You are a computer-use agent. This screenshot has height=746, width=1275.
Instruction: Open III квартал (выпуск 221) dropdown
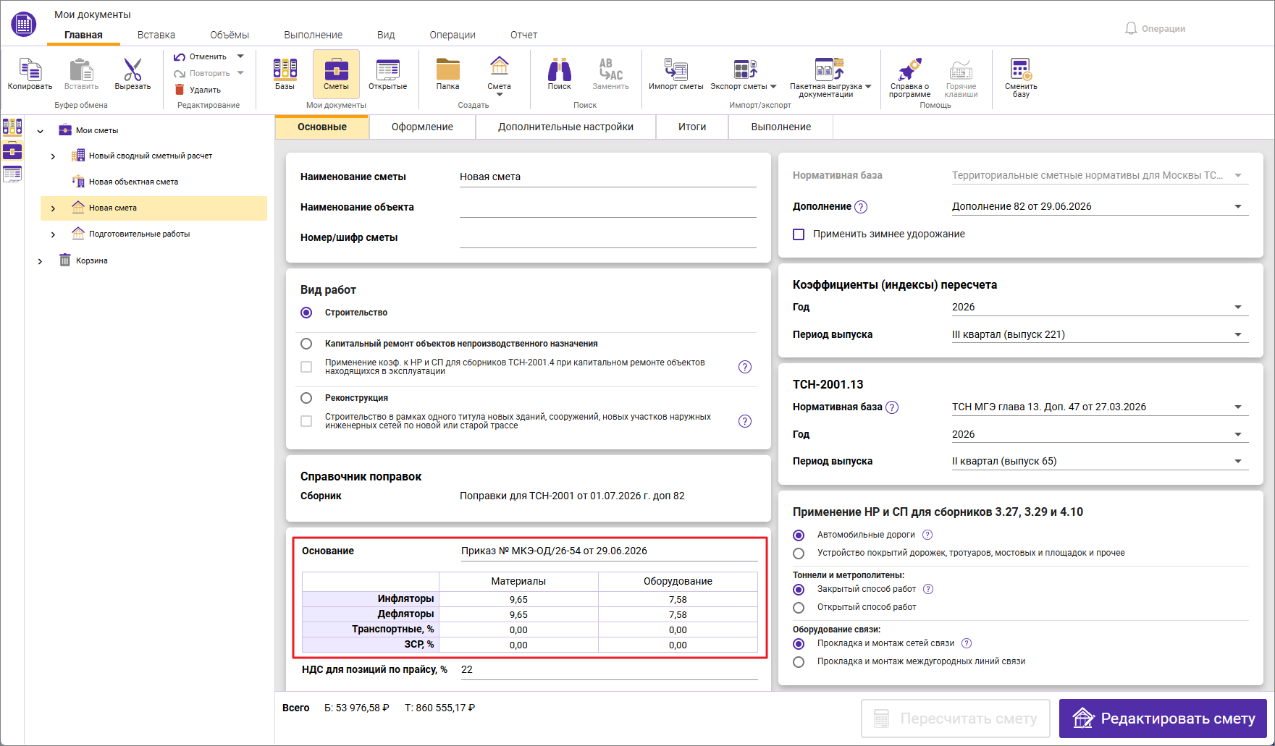(x=1100, y=334)
